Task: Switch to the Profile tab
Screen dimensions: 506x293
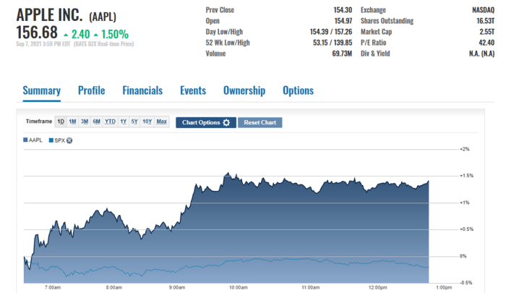Action: pyautogui.click(x=91, y=90)
